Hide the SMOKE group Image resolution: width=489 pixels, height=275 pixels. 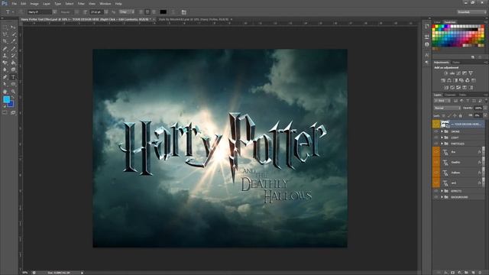pos(436,131)
